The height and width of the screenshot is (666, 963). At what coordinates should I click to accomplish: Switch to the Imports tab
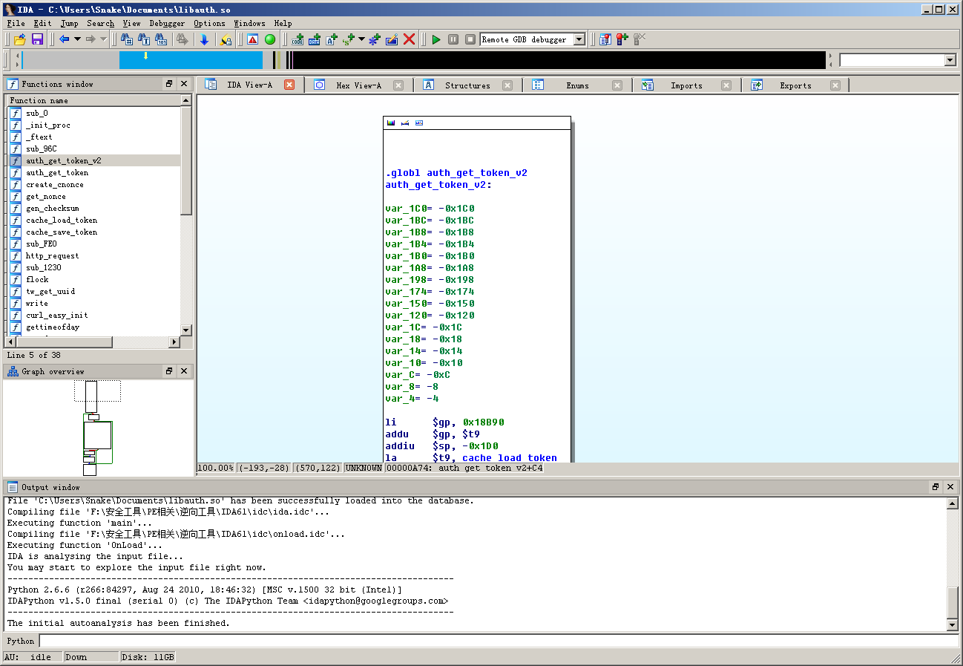click(x=686, y=85)
